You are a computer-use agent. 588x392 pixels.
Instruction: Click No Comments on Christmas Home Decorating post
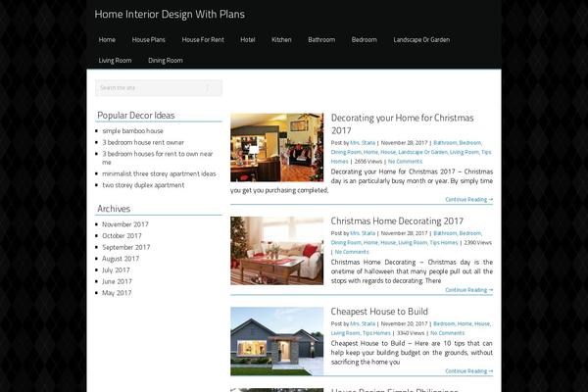352,252
